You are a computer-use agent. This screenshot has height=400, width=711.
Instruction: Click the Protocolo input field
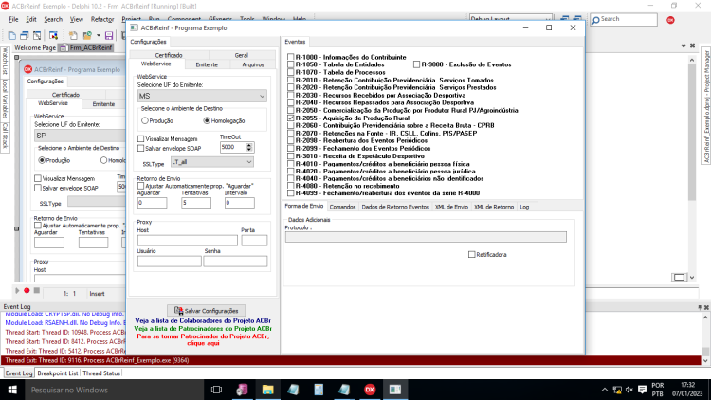point(426,237)
